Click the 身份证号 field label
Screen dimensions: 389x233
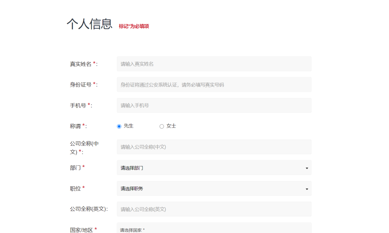click(x=81, y=85)
